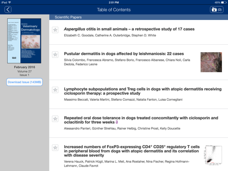Tap Download Issue (143MB) button
This screenshot has width=228, height=171.
25,82
